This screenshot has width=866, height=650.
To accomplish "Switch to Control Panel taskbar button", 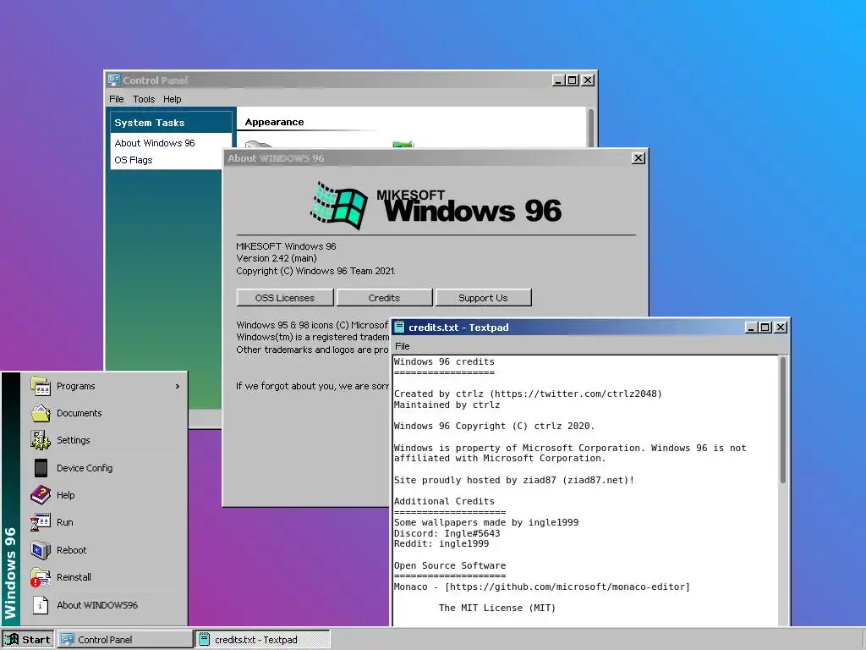I will 125,640.
